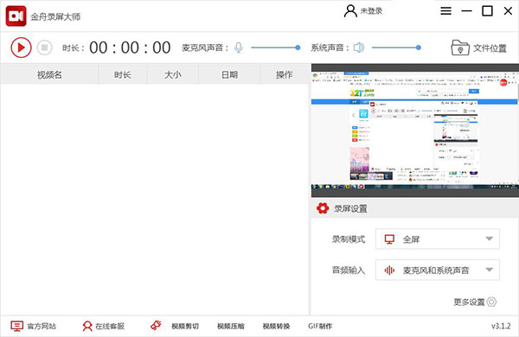Open the 文件位置 folder
Screen dimensions: 519x337
(x=478, y=48)
